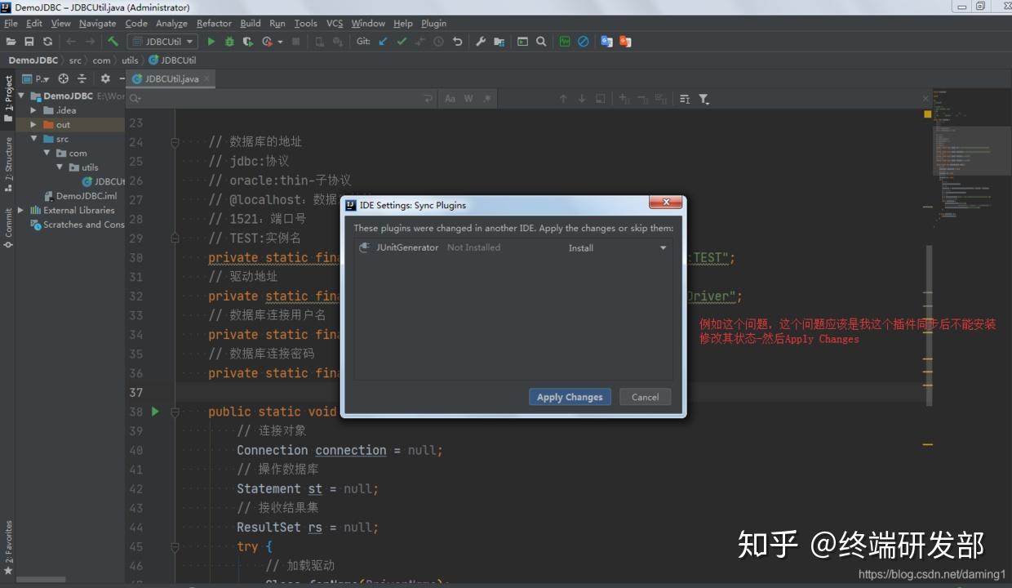1012x588 pixels.
Task: Click the orange translate plugin icon
Action: (625, 42)
